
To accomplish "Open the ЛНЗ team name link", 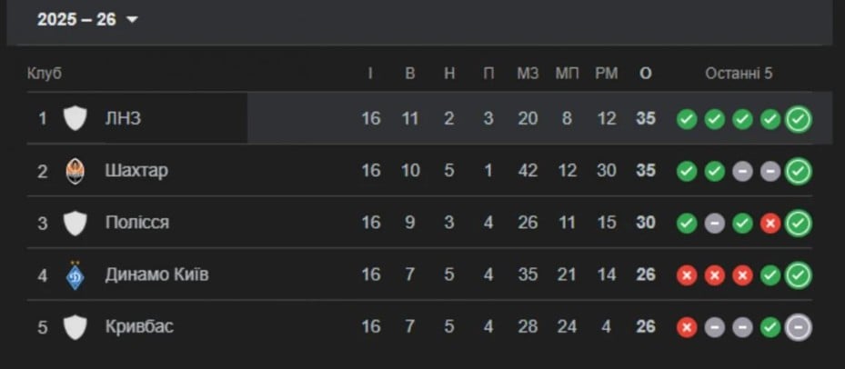I will (123, 118).
